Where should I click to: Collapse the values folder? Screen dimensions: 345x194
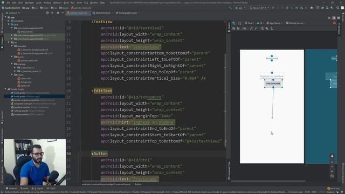(x=12, y=75)
